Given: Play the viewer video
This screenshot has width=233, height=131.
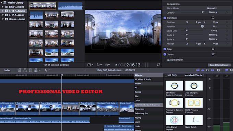Looking at the screenshot, I should click(116, 65).
